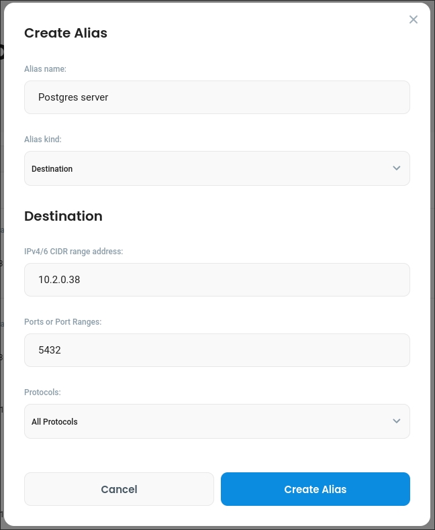Focus the IPv4/6 CIDR range address field
The width and height of the screenshot is (435, 530).
[217, 280]
